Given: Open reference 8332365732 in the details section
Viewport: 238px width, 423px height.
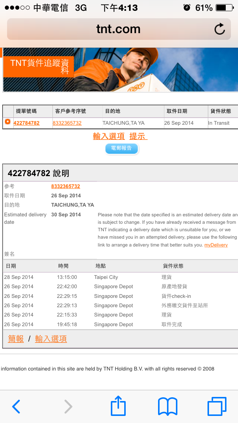Looking at the screenshot, I should [x=65, y=187].
